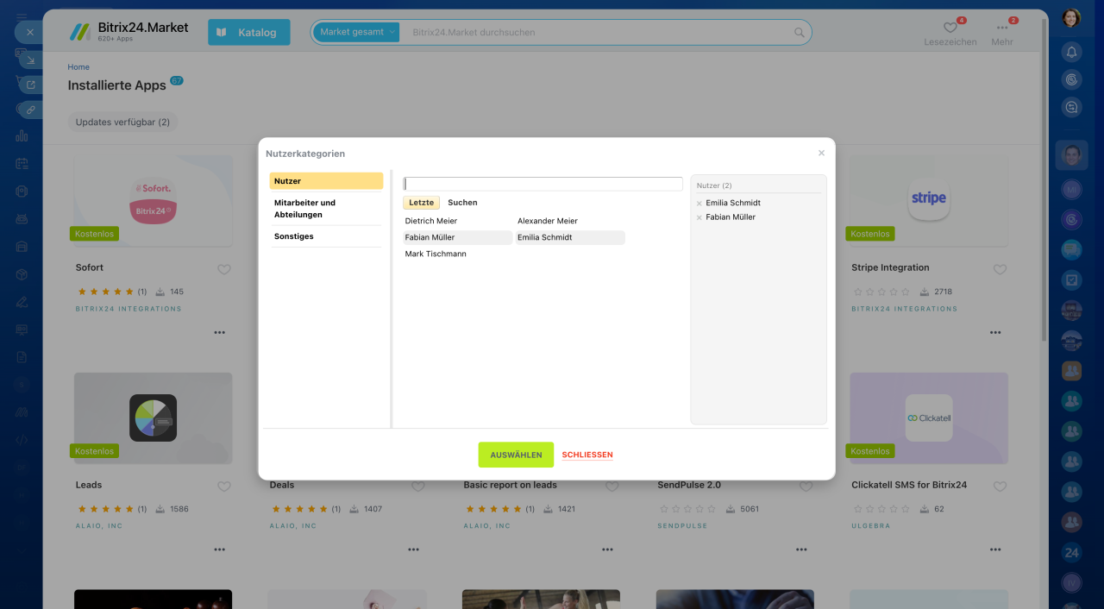
Task: Open options menu for Deals app
Action: pos(414,549)
